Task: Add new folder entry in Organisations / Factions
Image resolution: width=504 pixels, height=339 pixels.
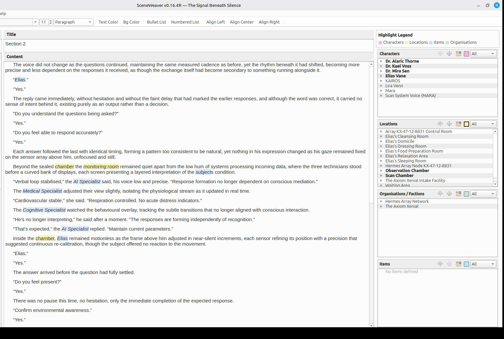Action: [459, 194]
